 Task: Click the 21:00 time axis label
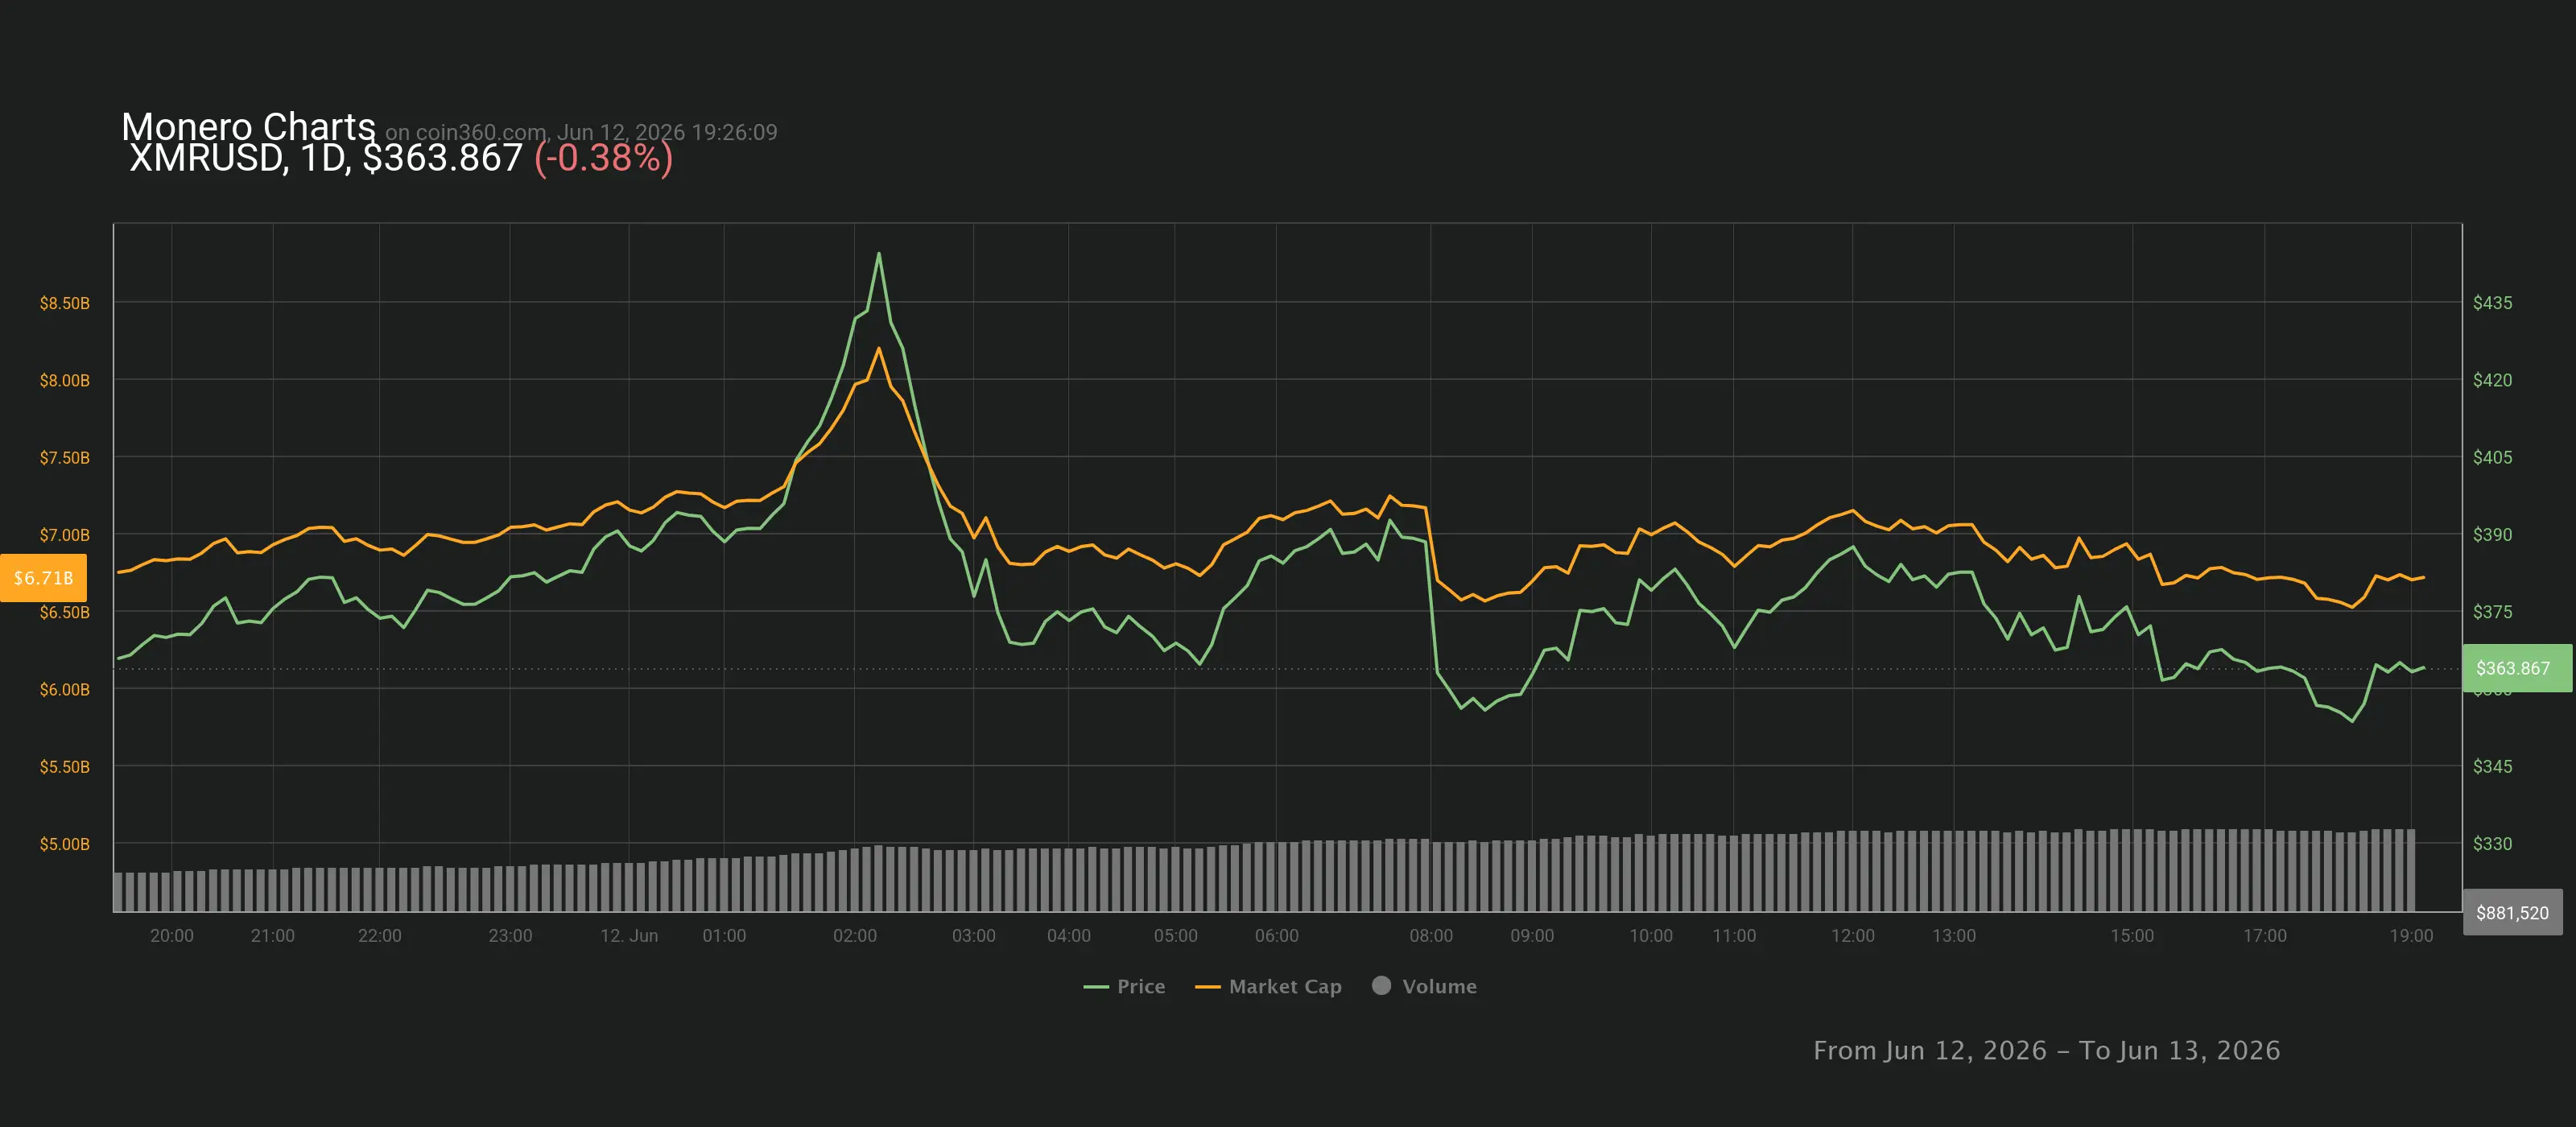(x=273, y=935)
